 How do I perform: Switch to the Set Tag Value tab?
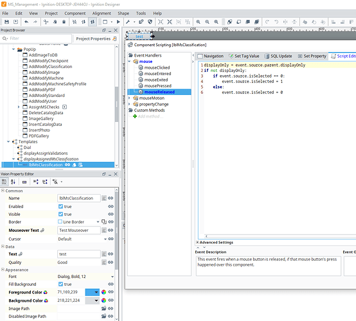(x=244, y=56)
